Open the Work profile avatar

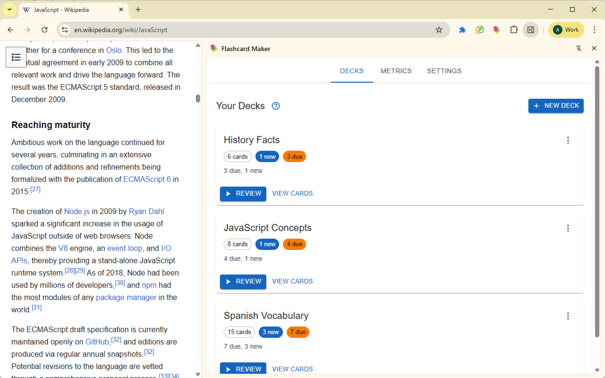click(x=566, y=29)
